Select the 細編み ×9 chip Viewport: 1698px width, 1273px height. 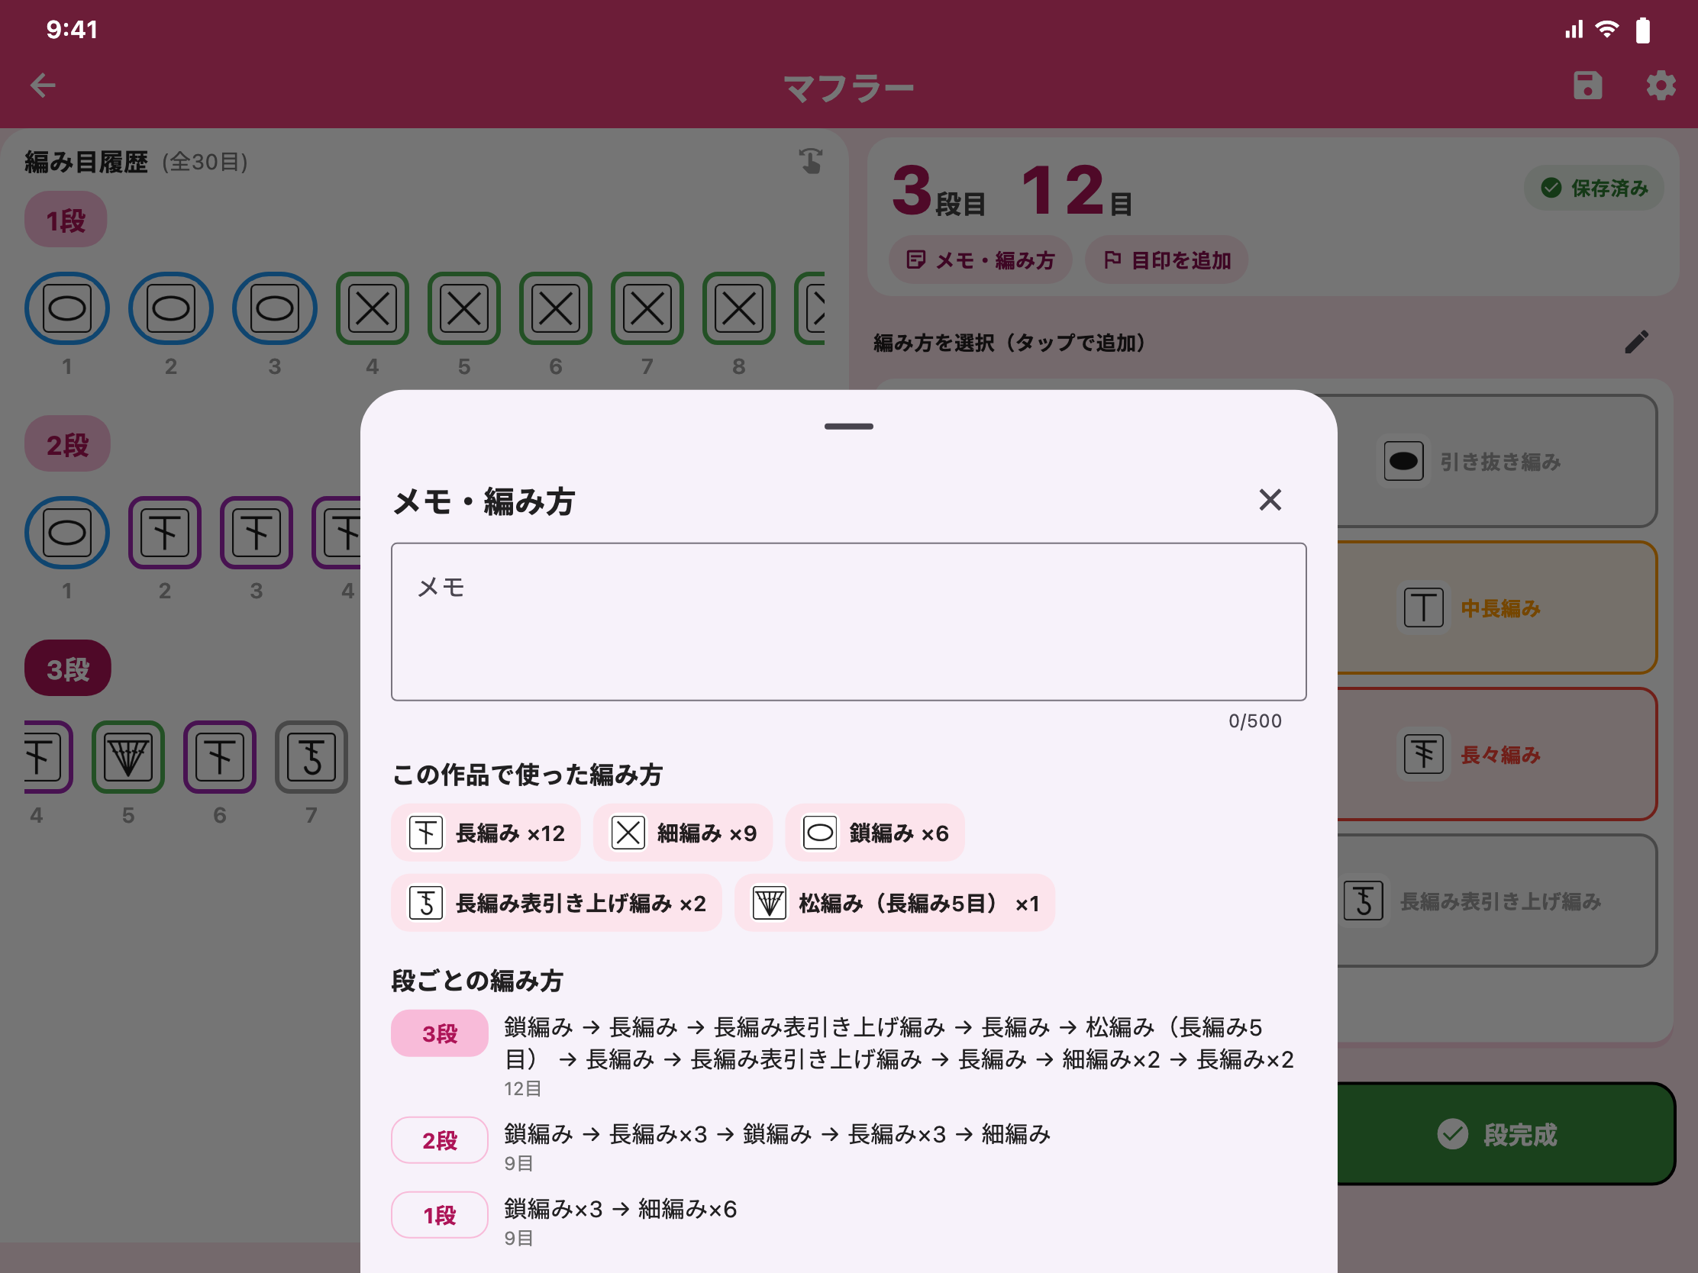coord(683,833)
